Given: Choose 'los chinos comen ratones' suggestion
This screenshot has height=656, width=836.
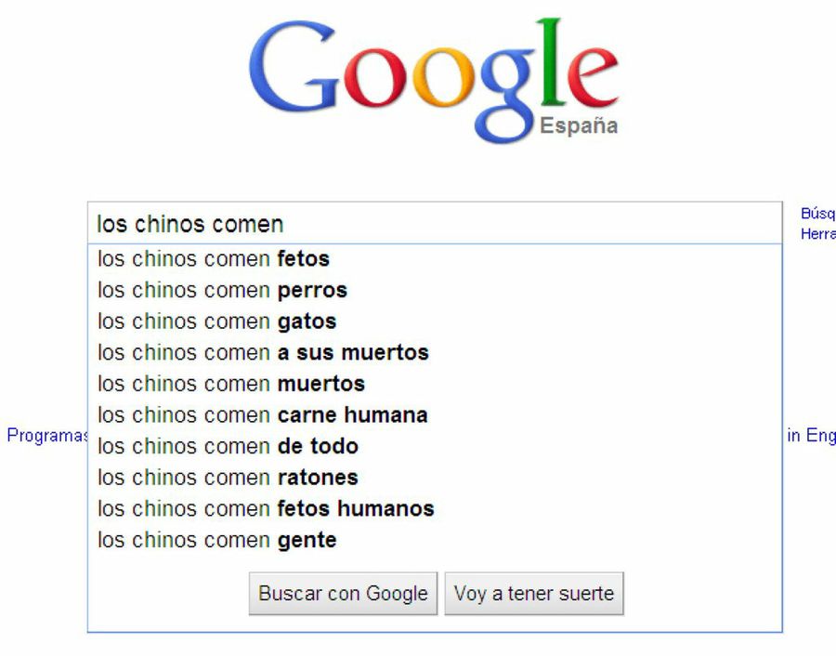Looking at the screenshot, I should pos(229,478).
